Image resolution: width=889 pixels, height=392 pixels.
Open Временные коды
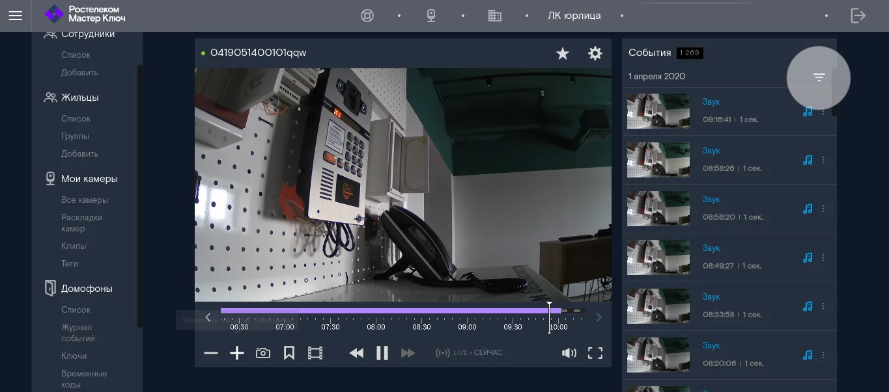click(84, 379)
